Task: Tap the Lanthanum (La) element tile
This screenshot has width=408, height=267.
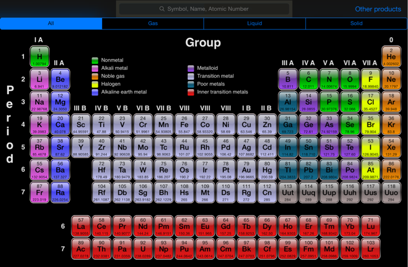Action: coord(81,226)
